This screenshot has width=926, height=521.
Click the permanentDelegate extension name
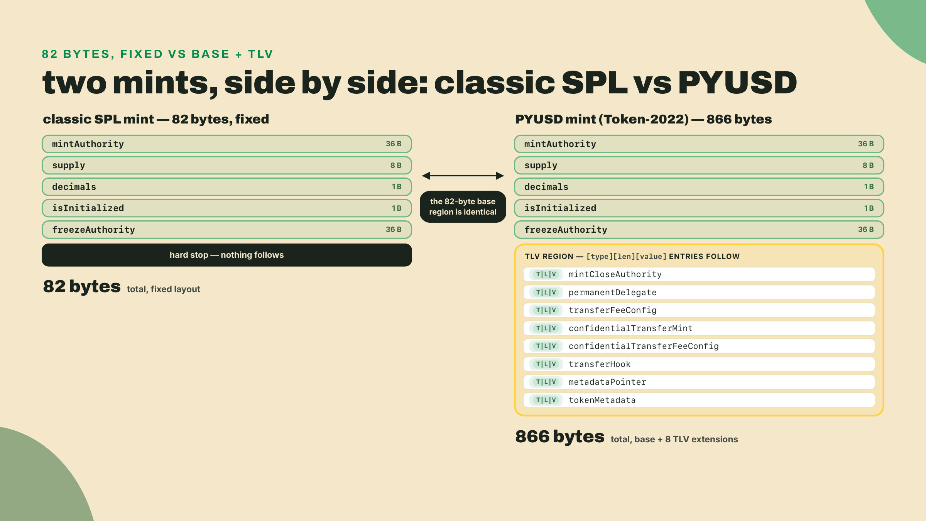[612, 293]
